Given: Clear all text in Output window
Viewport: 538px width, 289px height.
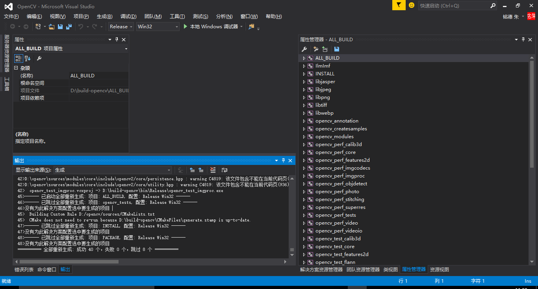Looking at the screenshot, I should tap(213, 170).
